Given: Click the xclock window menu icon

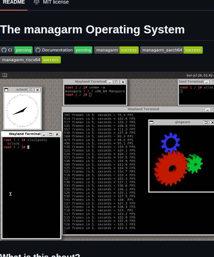Looking at the screenshot, I should point(6,90).
